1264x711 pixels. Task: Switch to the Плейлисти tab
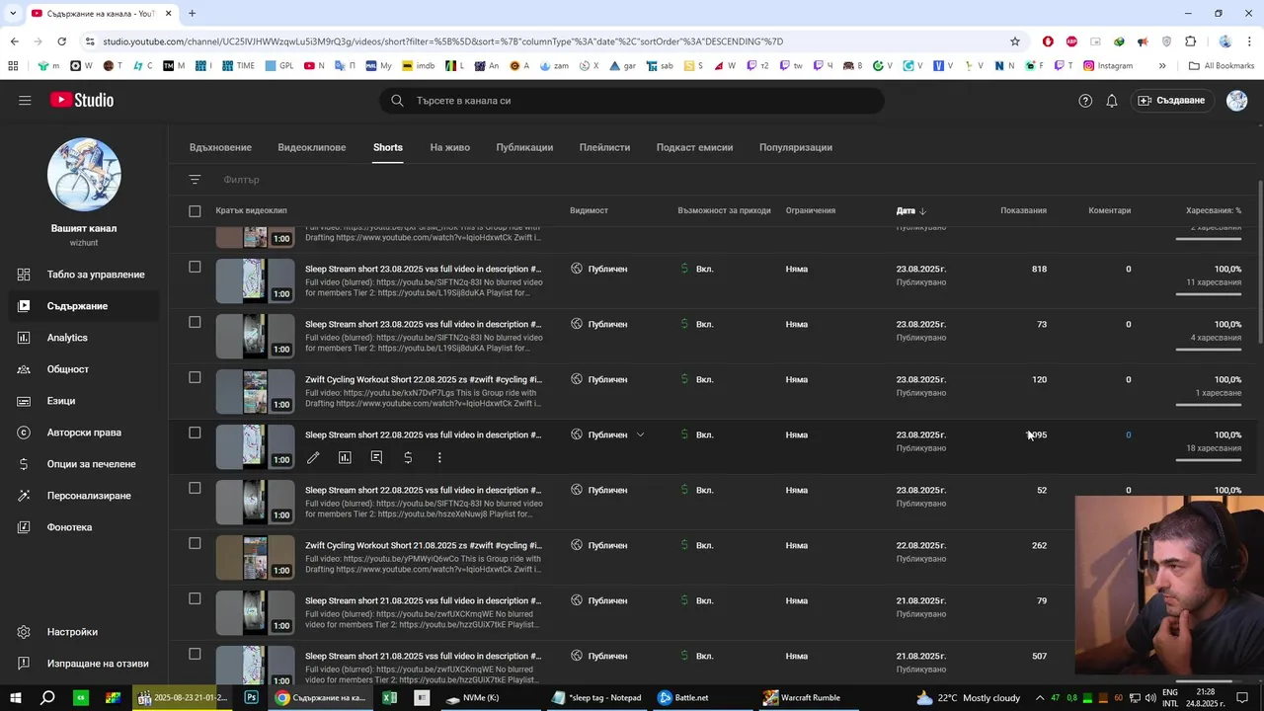[604, 147]
